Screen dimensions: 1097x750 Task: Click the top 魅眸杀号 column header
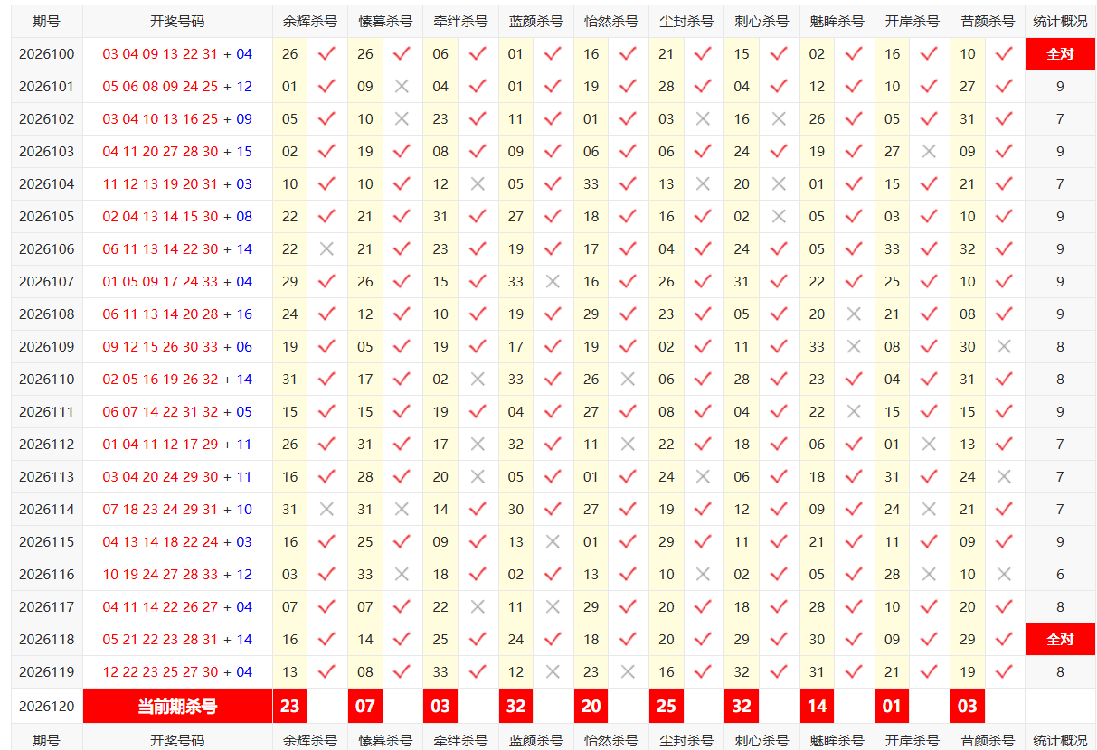point(837,22)
